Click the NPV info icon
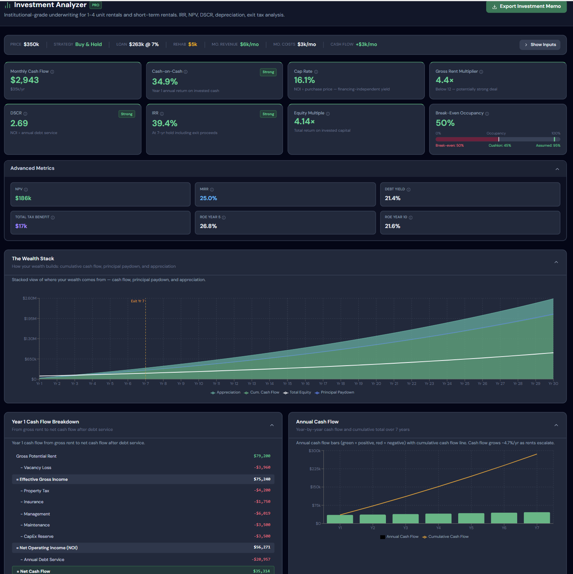 pyautogui.click(x=26, y=189)
